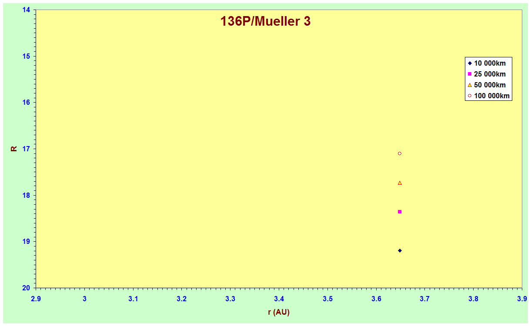Click the red circle legend marker
The width and height of the screenshot is (531, 326).
click(x=470, y=96)
